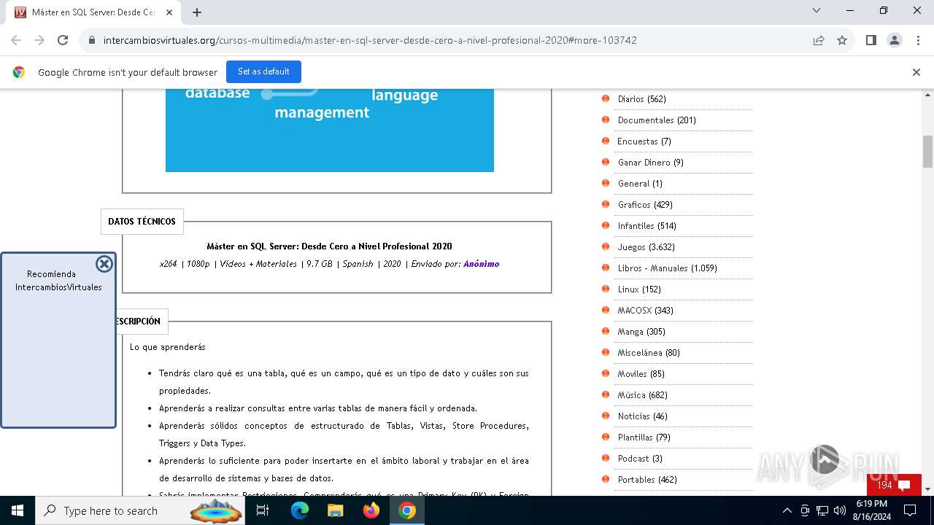
Task: Click the scrollbar down arrow
Action: (927, 489)
